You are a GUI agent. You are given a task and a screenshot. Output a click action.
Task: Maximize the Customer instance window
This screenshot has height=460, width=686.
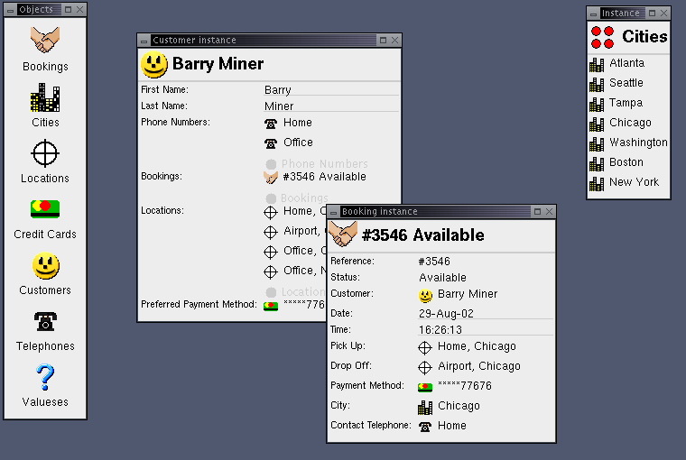(x=383, y=41)
